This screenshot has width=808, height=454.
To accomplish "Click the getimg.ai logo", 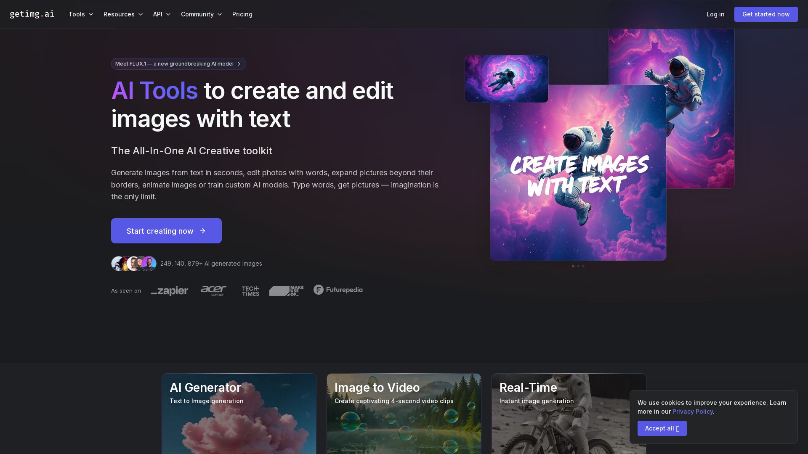I will (32, 14).
